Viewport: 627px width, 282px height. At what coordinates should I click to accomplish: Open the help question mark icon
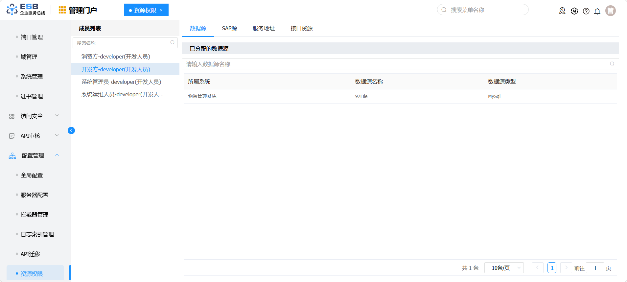[x=586, y=11]
